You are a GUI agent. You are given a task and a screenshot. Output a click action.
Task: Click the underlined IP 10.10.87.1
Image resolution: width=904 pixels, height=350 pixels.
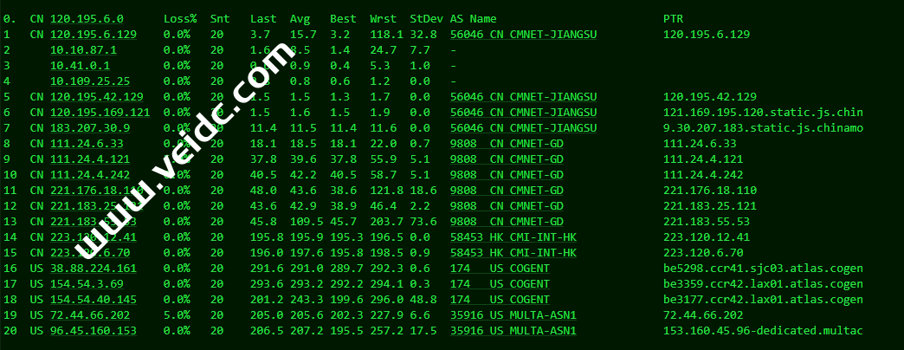coord(83,49)
